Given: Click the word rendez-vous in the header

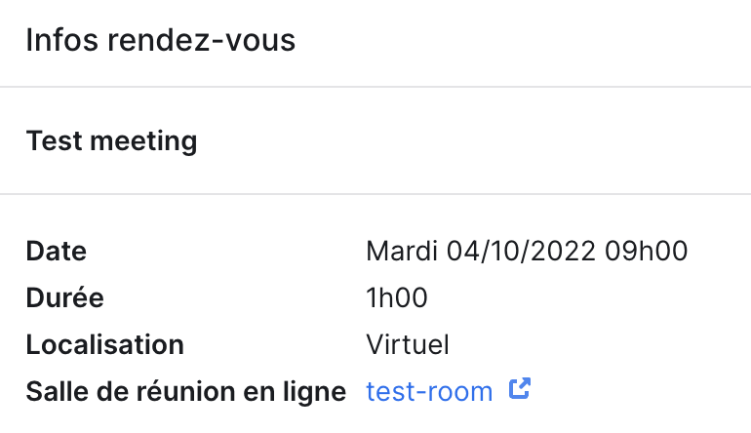Looking at the screenshot, I should (201, 40).
